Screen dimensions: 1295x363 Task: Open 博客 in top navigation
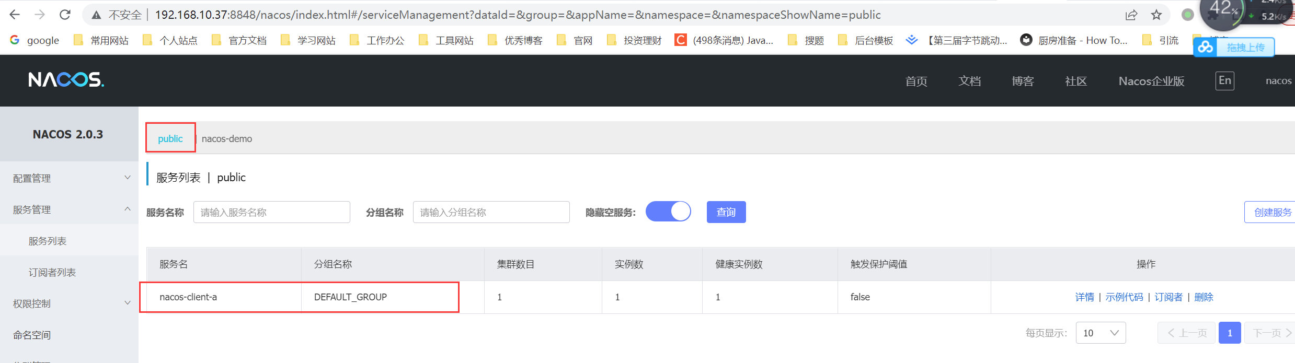point(1023,81)
